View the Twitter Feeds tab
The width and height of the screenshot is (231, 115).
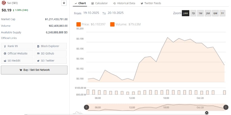pos(151,3)
